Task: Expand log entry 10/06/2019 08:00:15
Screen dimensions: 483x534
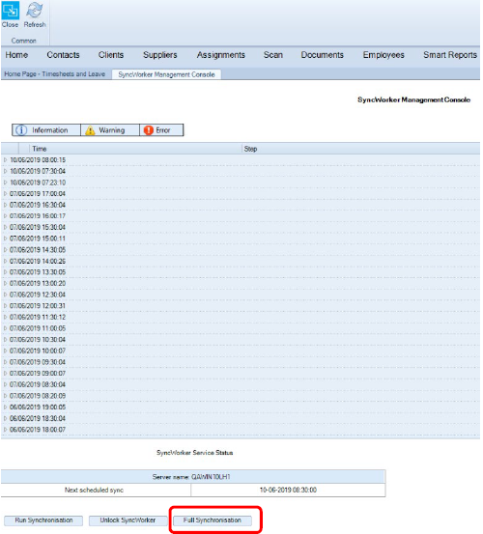Action: click(5, 159)
